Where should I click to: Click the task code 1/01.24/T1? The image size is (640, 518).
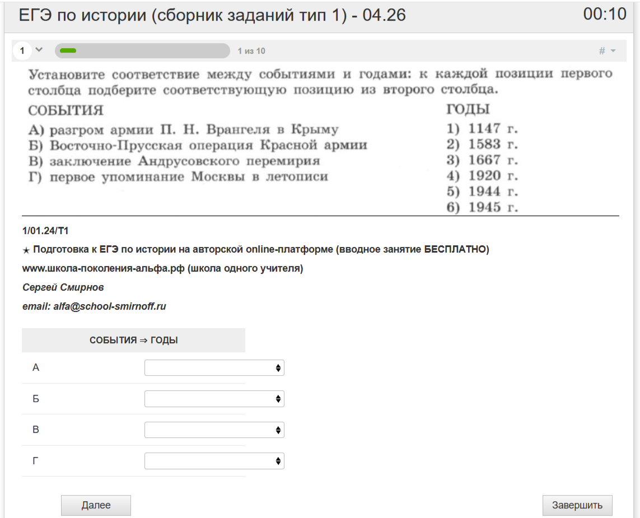[45, 231]
